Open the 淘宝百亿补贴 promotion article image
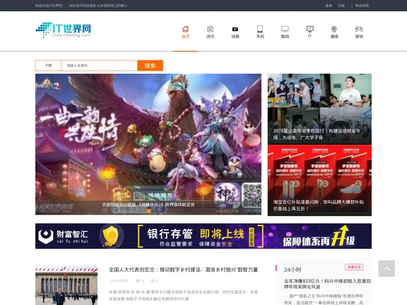 point(319,180)
